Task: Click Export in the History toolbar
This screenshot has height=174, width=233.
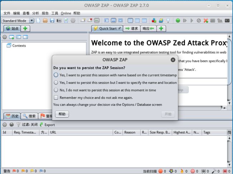Action: 47,125
